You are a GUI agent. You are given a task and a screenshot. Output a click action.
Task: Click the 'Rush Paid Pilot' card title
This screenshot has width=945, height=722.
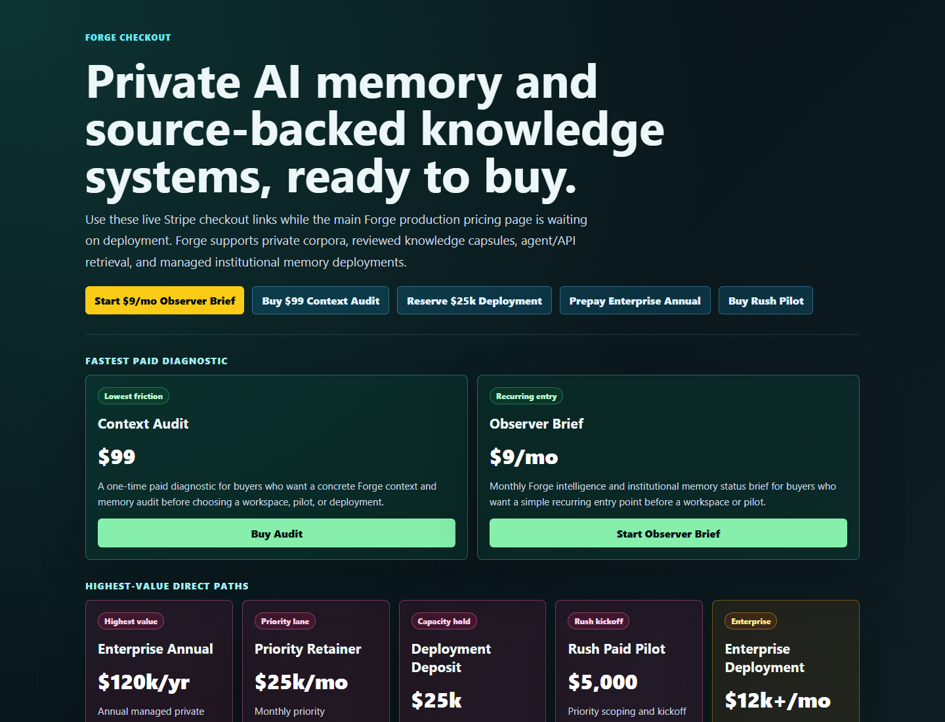tap(617, 649)
